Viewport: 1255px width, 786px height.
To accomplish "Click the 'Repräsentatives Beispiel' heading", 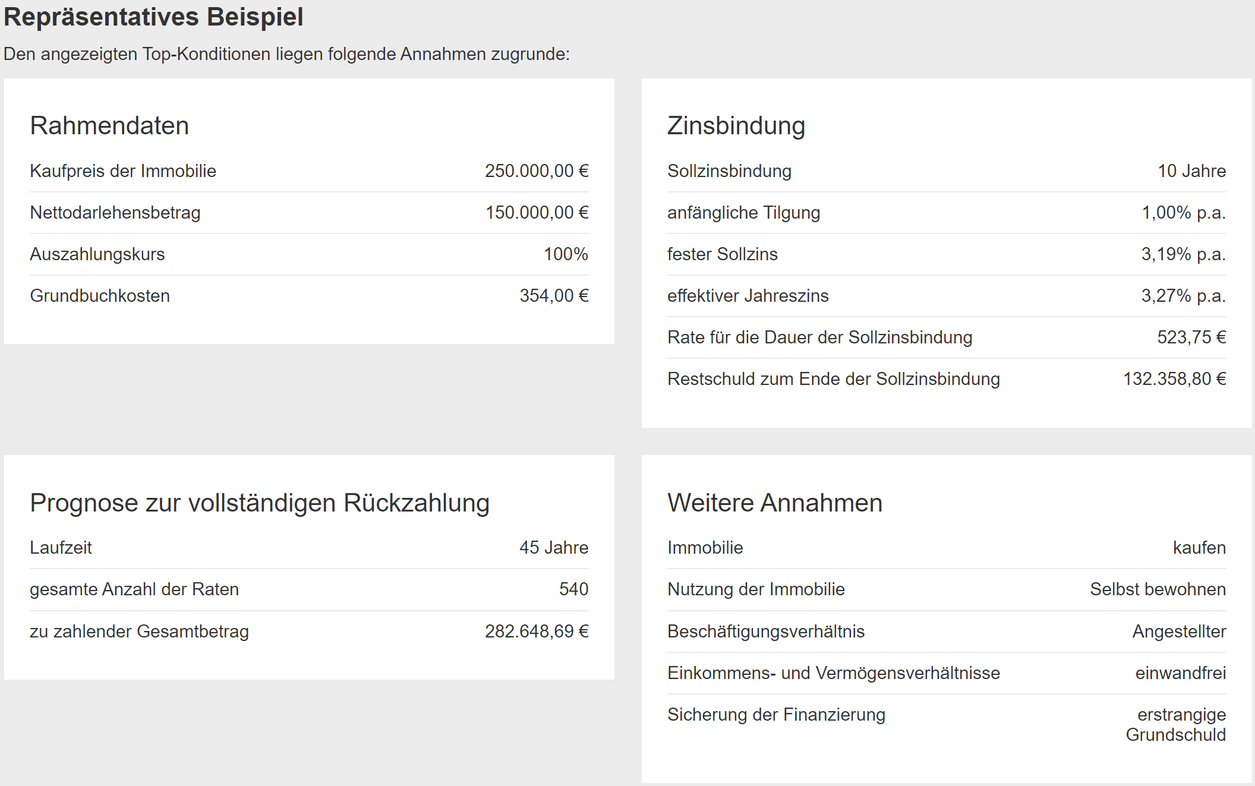I will pyautogui.click(x=153, y=17).
